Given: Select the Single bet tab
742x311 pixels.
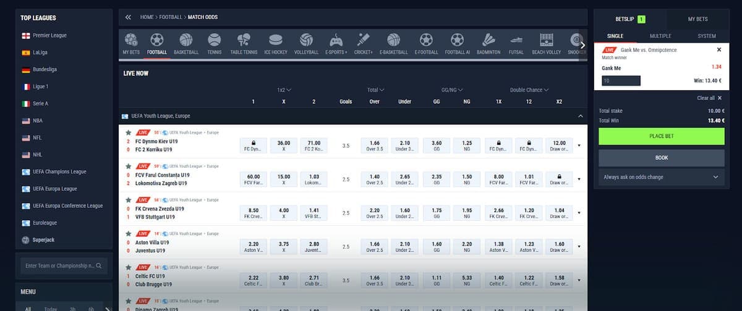Looking at the screenshot, I should click(615, 36).
